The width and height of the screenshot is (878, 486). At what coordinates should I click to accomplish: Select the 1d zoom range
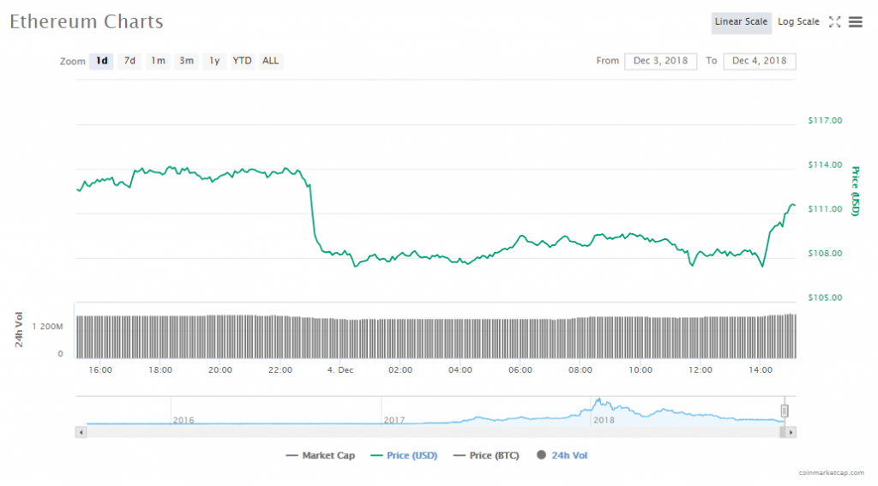102,61
